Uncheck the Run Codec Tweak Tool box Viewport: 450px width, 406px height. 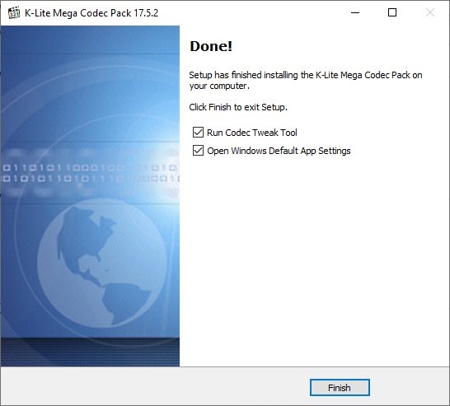point(198,133)
